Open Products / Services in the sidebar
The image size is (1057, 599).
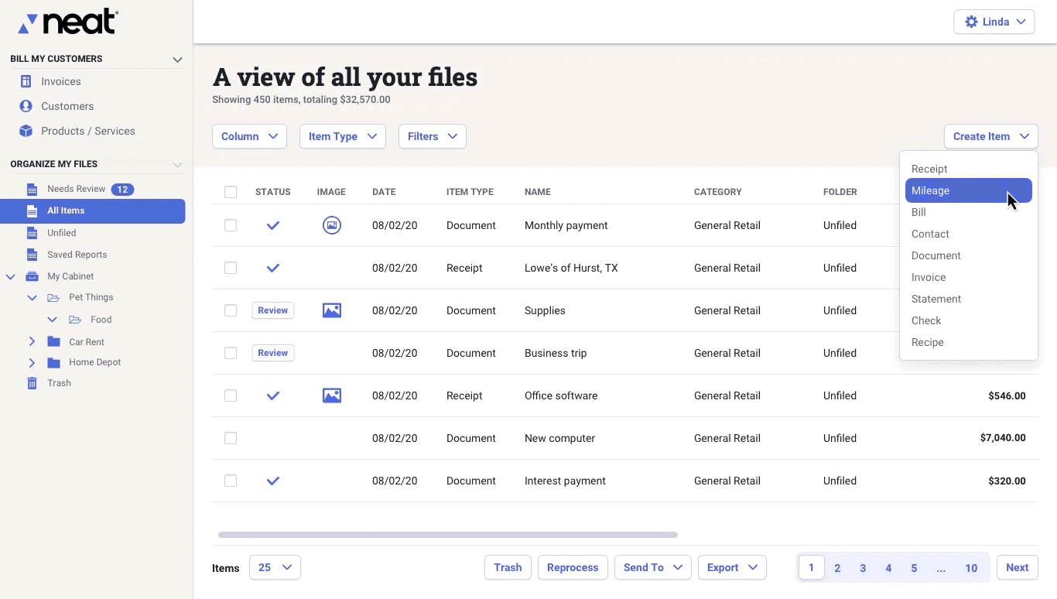point(89,131)
